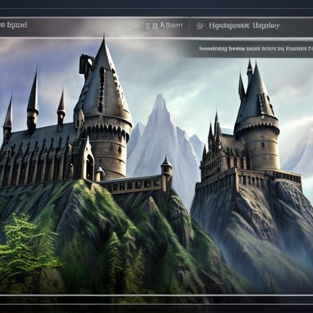Select the middle header item beside the divider
The height and width of the screenshot is (313, 313).
[164, 26]
